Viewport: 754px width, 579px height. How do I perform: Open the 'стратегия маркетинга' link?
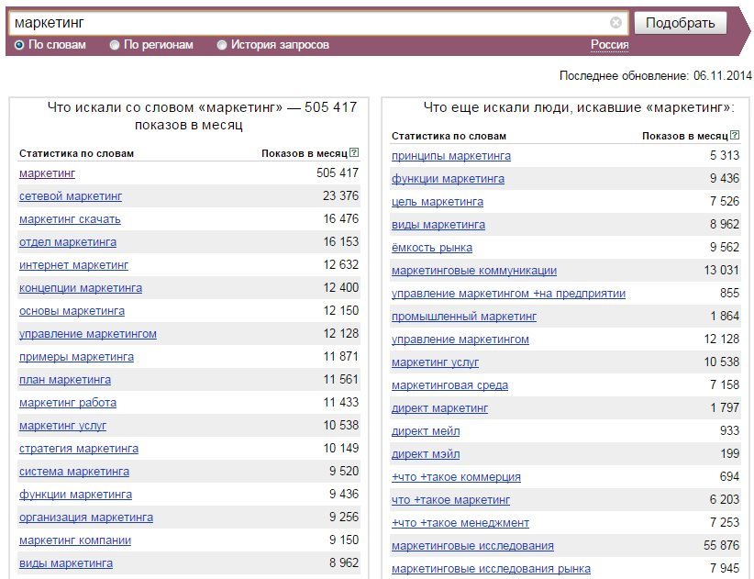pos(79,449)
